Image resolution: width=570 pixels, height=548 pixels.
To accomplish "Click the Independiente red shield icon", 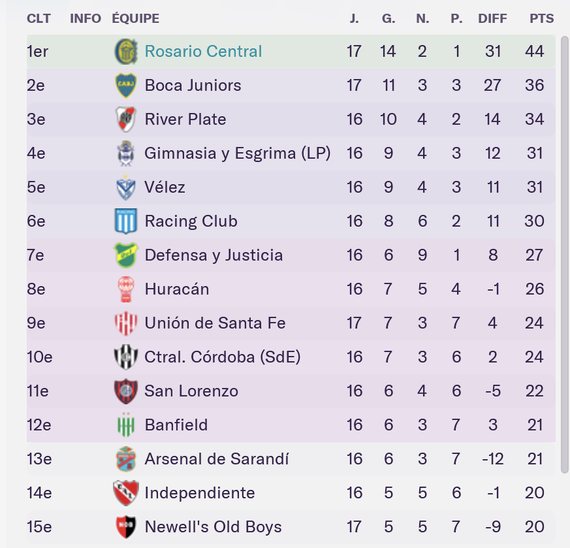I will pyautogui.click(x=126, y=492).
